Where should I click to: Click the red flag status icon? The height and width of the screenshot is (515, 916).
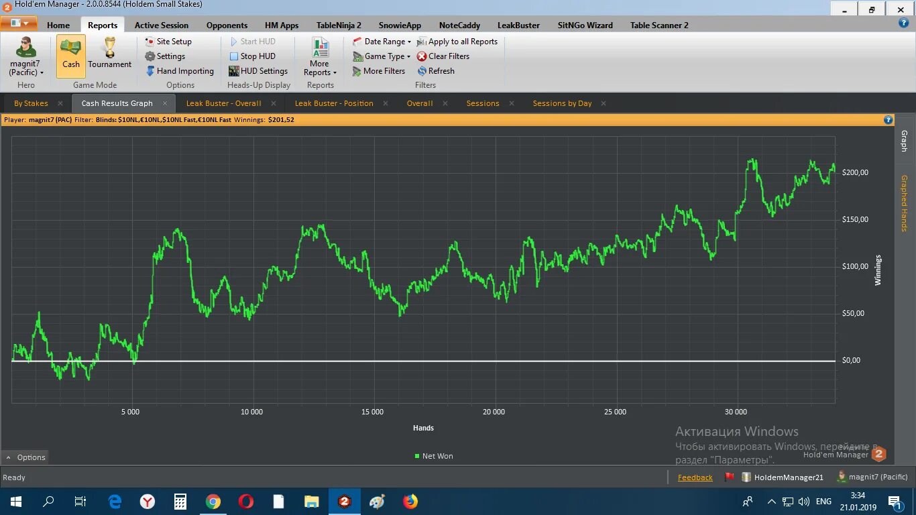pyautogui.click(x=729, y=477)
